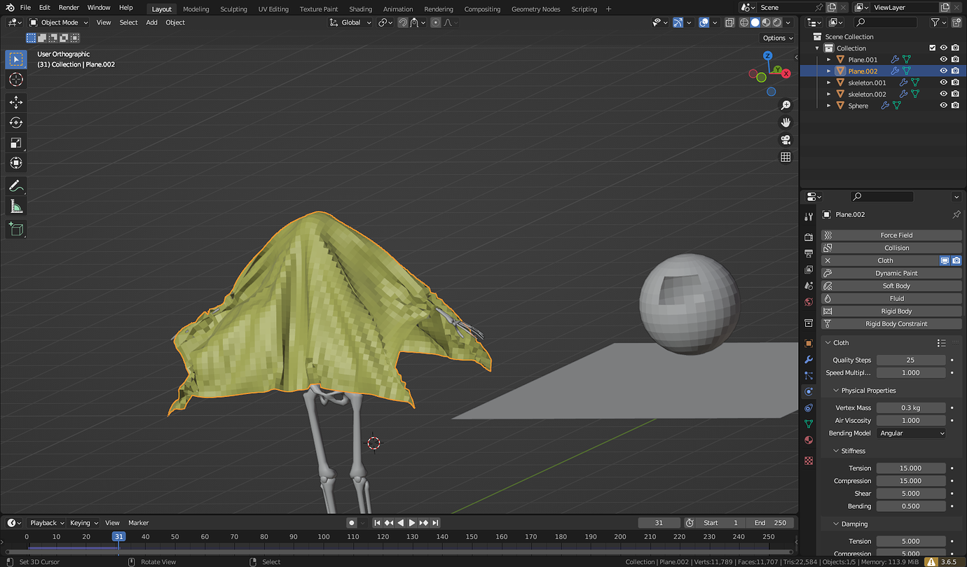The image size is (967, 567).
Task: Toggle auto keying record button
Action: 352,523
